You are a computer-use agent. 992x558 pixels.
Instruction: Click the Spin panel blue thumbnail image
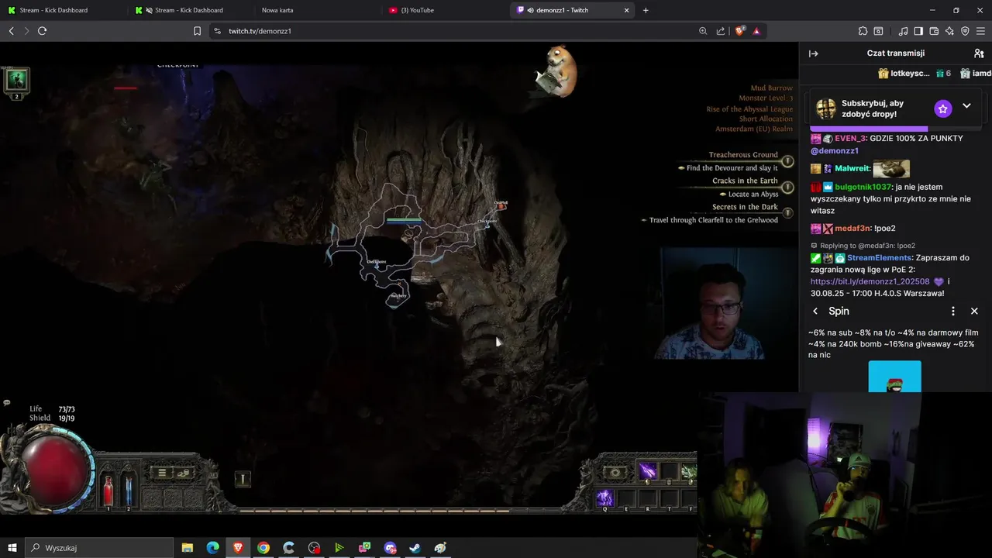(894, 377)
